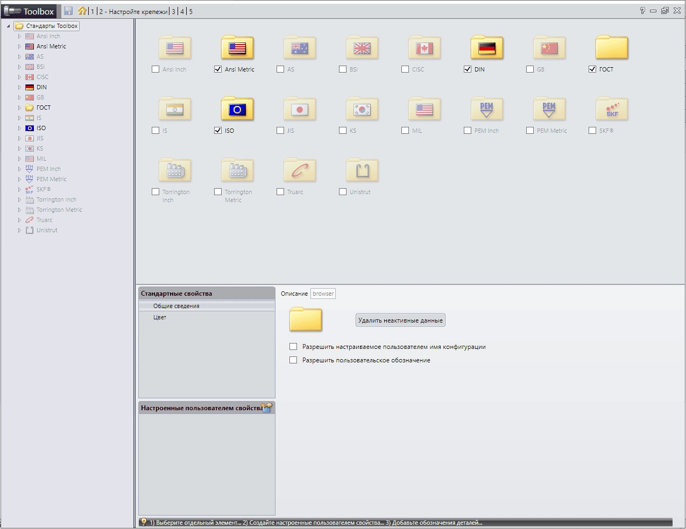Expand Ansi Metric in the tree
686x529 pixels.
tap(19, 46)
